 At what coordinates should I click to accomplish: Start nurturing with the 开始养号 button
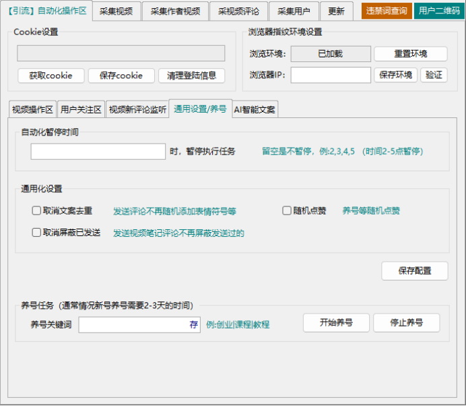pyautogui.click(x=336, y=322)
